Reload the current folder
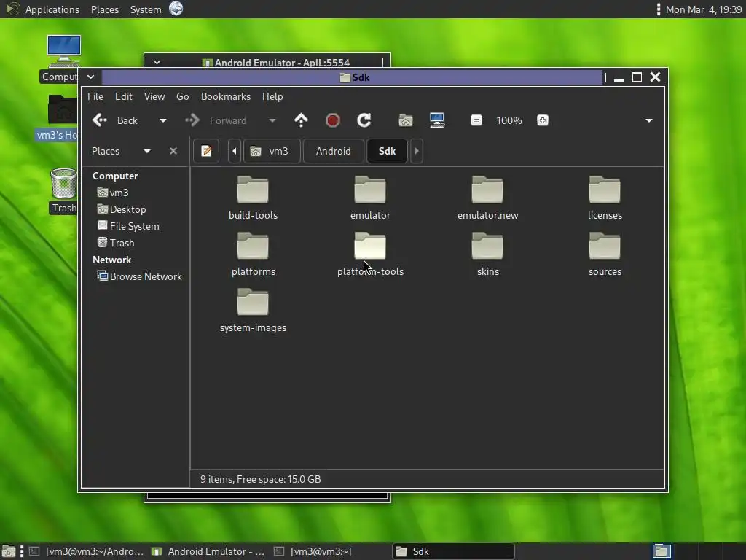 pyautogui.click(x=364, y=120)
